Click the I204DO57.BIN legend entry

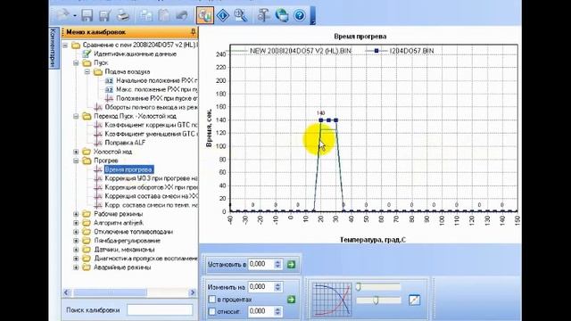(x=400, y=51)
